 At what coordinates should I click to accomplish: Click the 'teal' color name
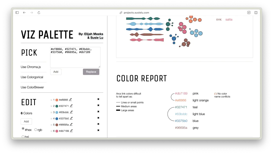pos(195,107)
